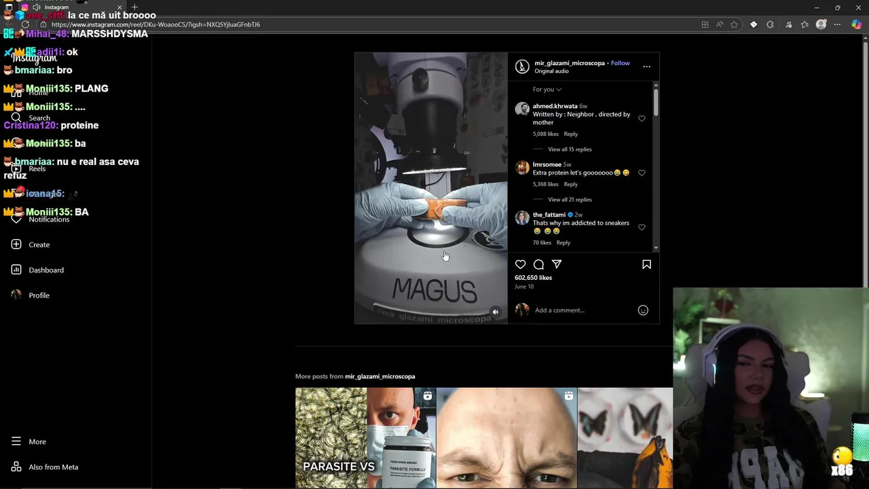Expand 'View all 15 replies'
The width and height of the screenshot is (869, 489).
click(570, 149)
